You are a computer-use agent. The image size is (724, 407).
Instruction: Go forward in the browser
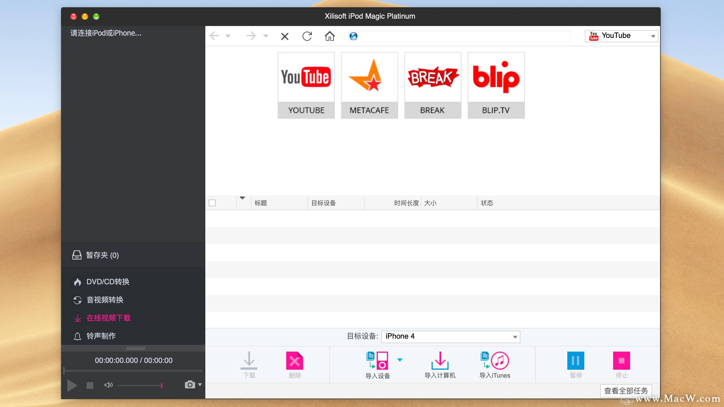coord(251,36)
